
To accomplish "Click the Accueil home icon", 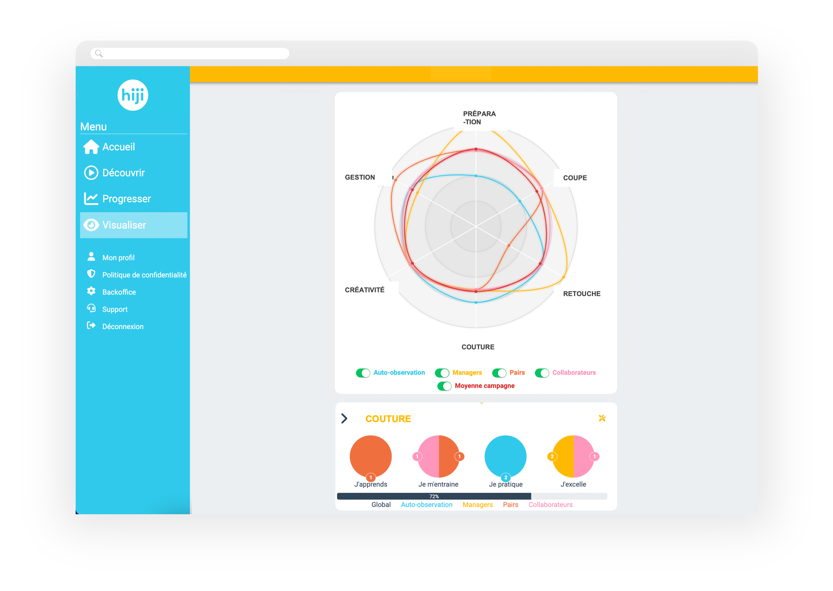I will (91, 147).
